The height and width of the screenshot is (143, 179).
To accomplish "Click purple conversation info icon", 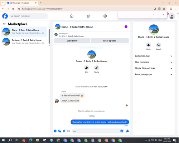I will 126,27.
